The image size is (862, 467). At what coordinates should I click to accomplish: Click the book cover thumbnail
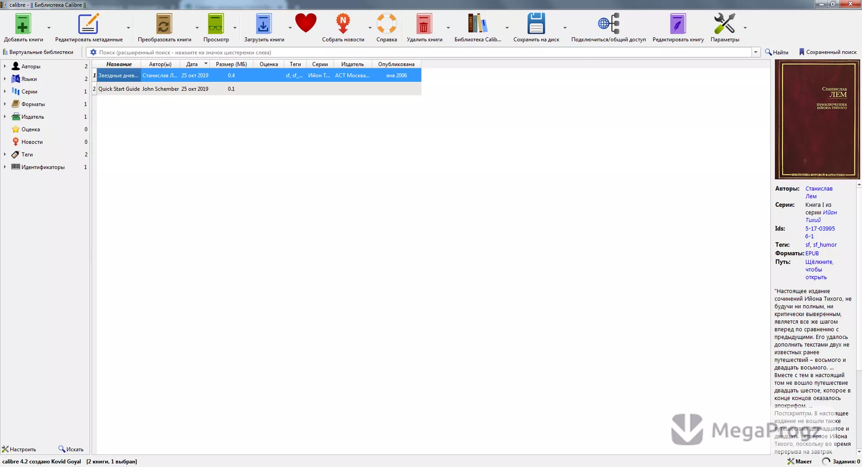pos(817,119)
